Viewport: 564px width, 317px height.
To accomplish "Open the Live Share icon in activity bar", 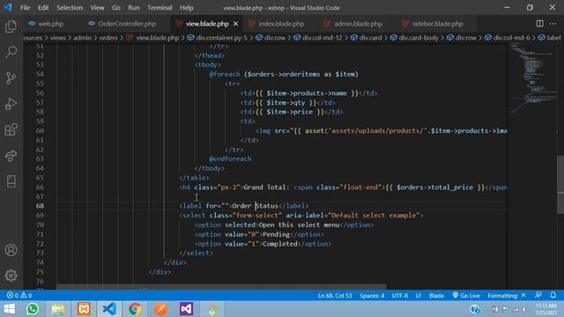I will [x=11, y=155].
